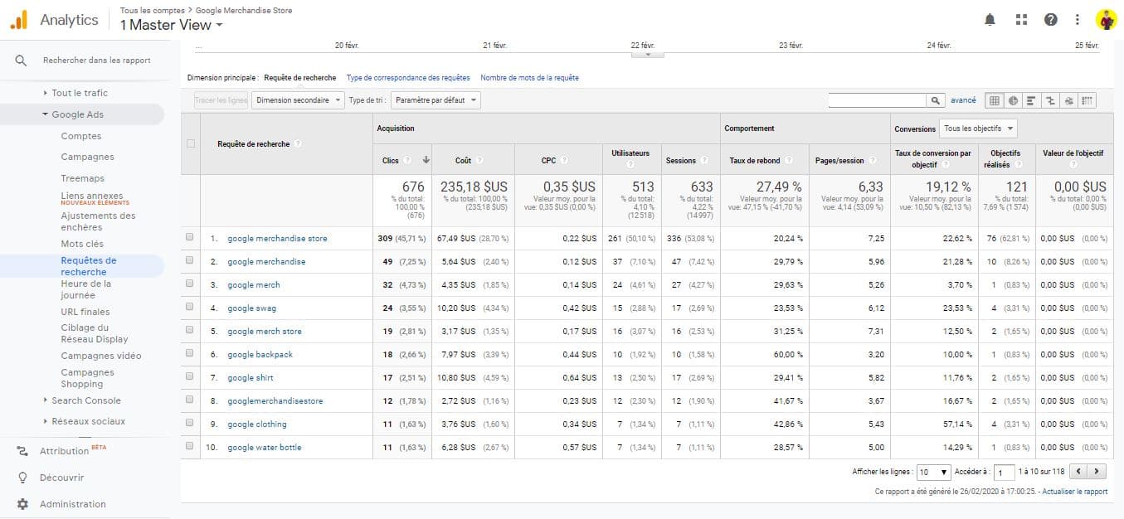Click help icon beside Requête de recherche

pos(298,143)
